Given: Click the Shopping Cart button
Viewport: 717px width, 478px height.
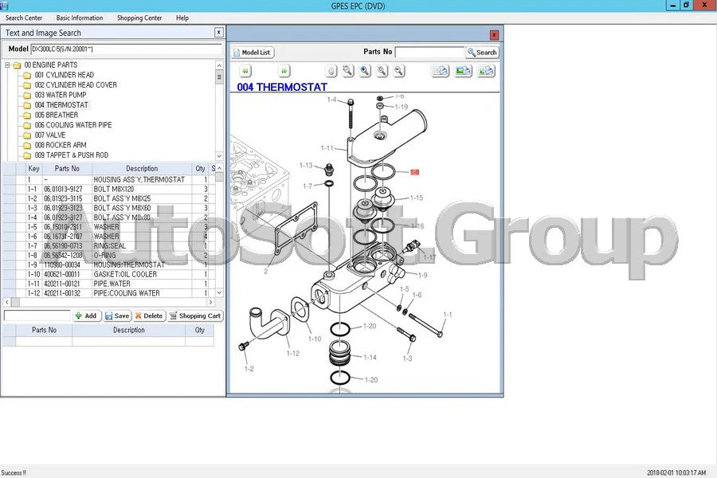Looking at the screenshot, I should (x=194, y=315).
